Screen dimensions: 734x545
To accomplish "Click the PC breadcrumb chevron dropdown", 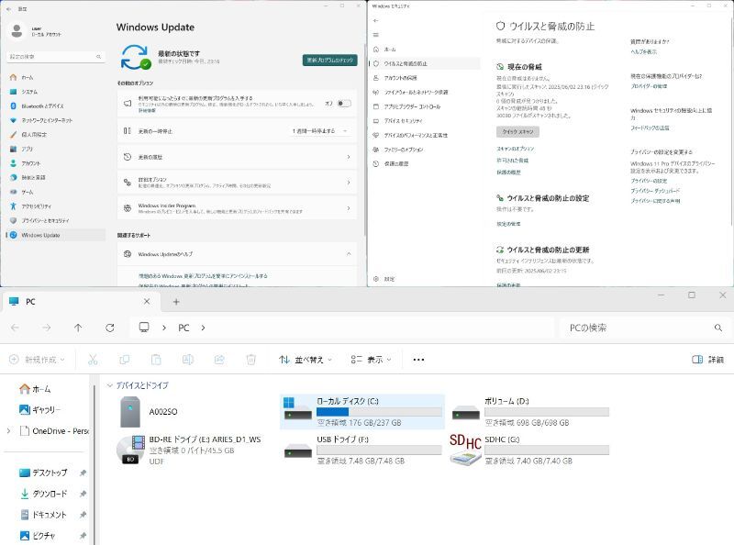I will [203, 328].
